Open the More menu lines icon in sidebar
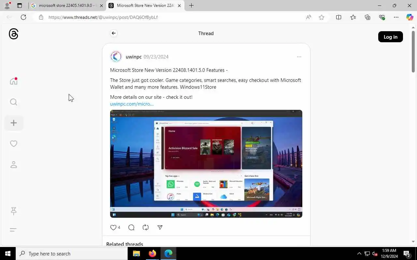 pyautogui.click(x=13, y=230)
